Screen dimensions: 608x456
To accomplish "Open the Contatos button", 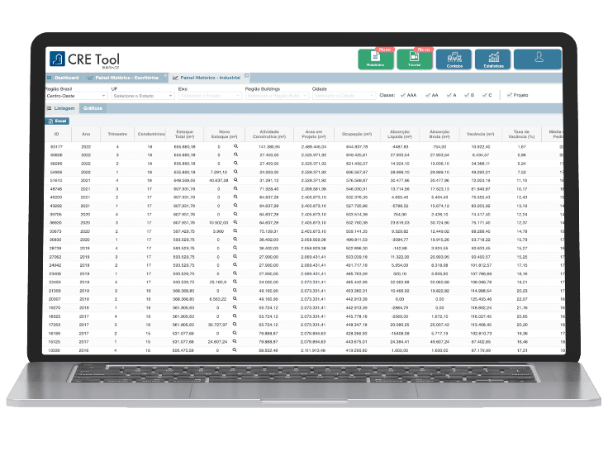I will 454,59.
